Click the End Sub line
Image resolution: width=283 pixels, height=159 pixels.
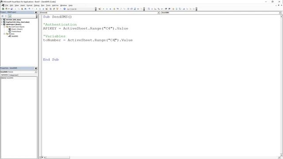point(51,60)
